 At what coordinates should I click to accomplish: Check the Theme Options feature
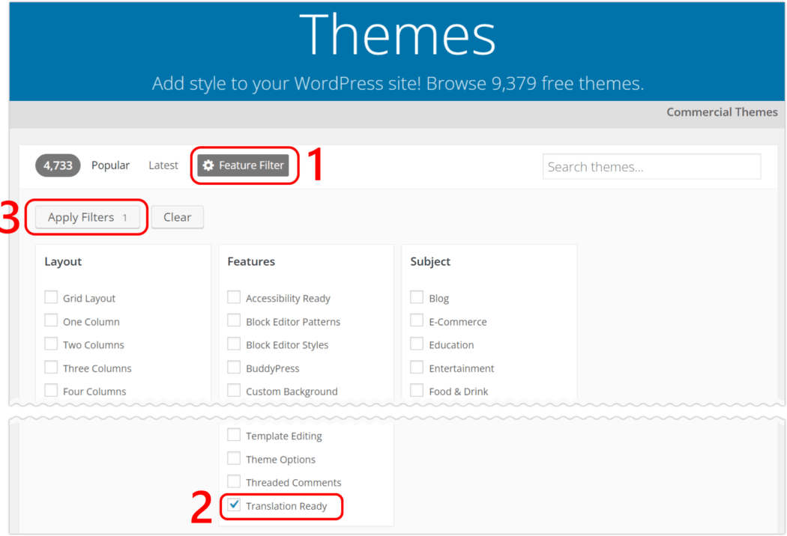click(234, 458)
